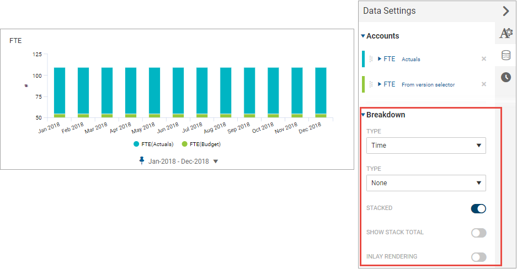Viewport: 517px width, 269px height.
Task: Toggle the FTE(Budget) legend entry
Action: coord(201,144)
